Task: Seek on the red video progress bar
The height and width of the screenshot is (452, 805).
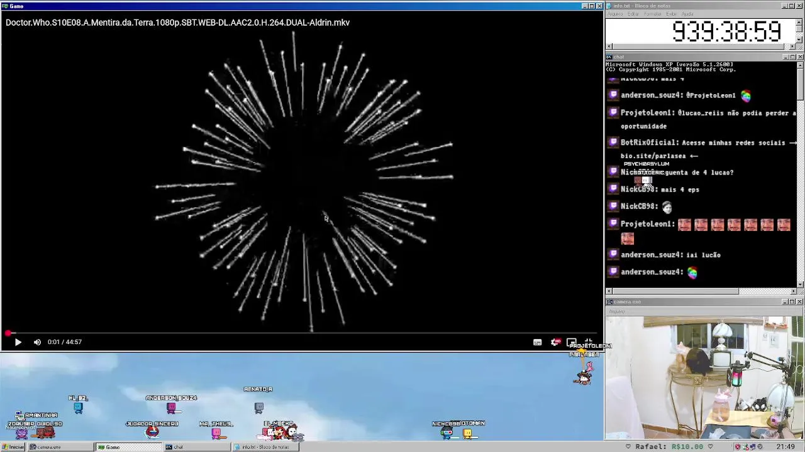Action: click(302, 333)
